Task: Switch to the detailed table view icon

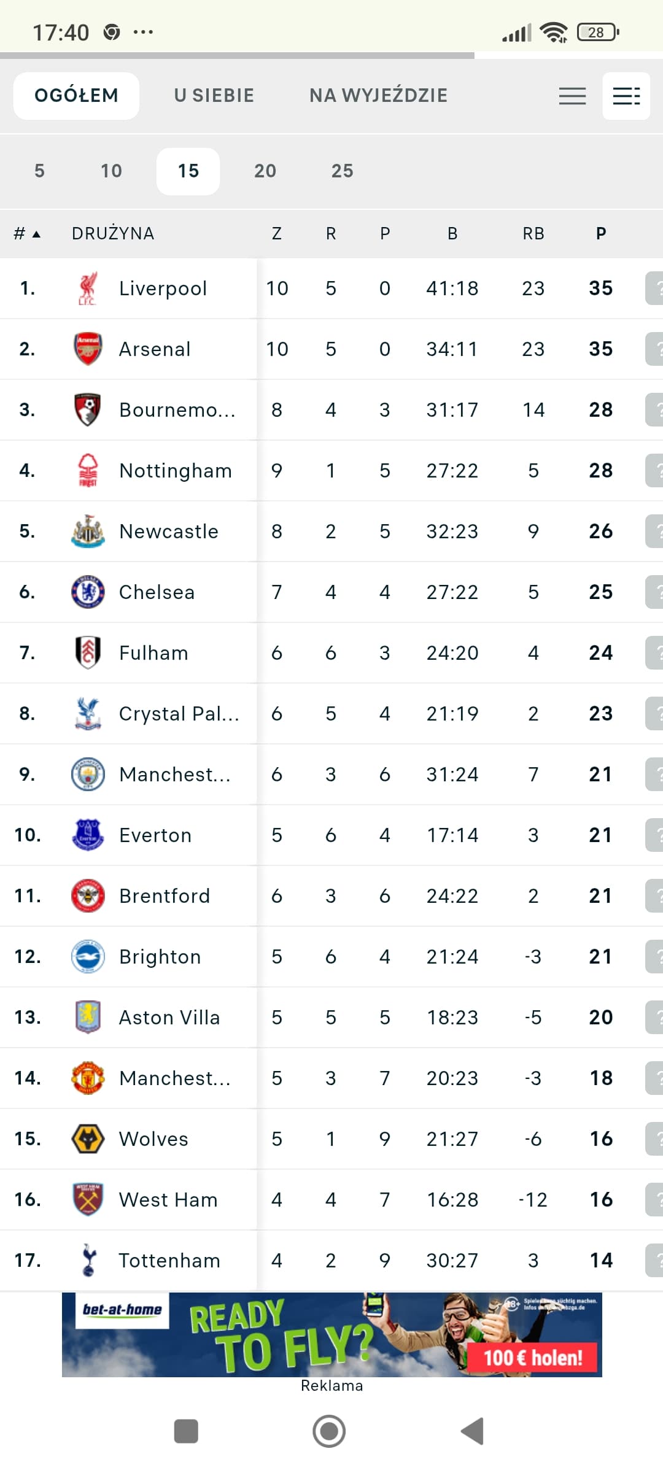Action: (626, 96)
